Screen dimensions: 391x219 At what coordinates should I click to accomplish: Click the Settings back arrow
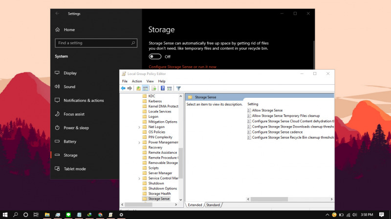57,14
